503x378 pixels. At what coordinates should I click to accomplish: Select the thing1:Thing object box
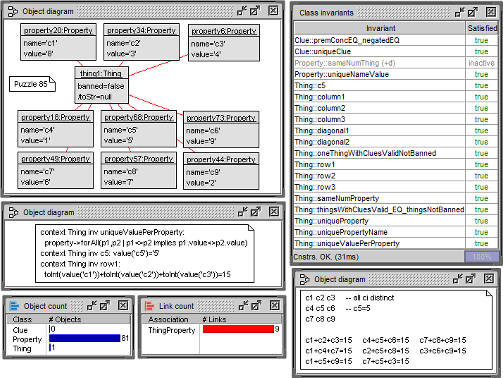click(102, 85)
